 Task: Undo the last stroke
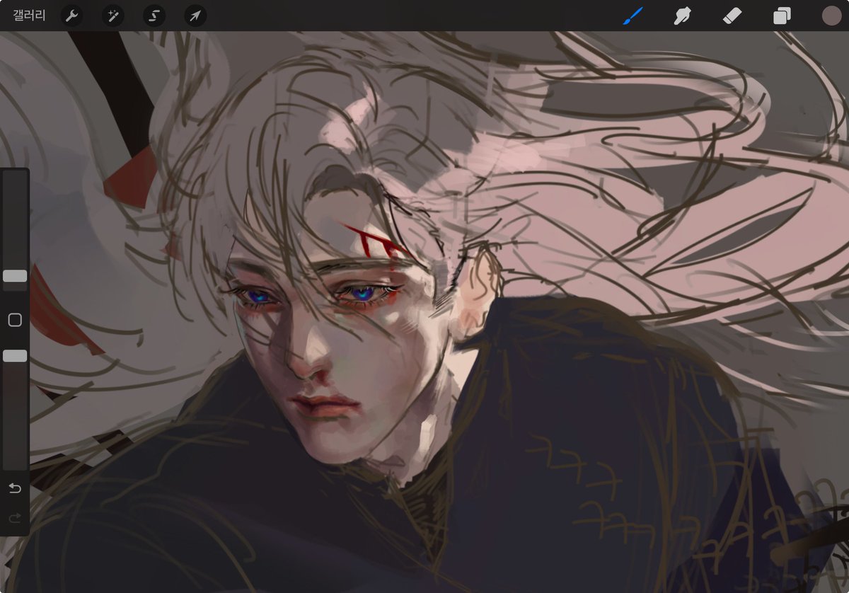15,488
